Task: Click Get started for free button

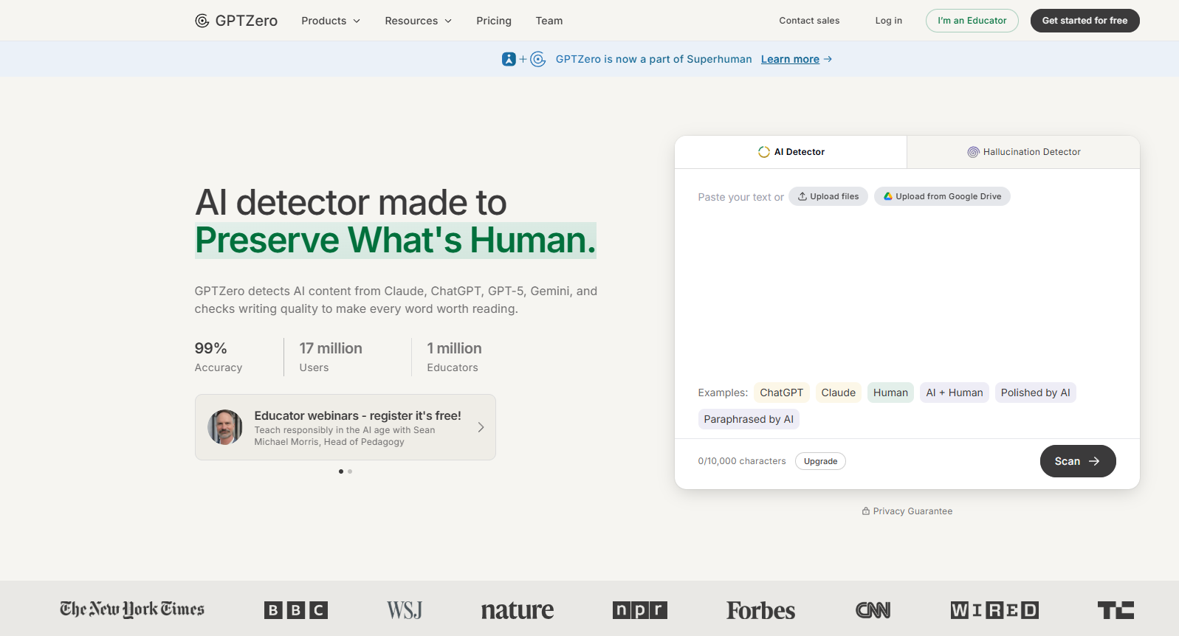Action: [1085, 21]
